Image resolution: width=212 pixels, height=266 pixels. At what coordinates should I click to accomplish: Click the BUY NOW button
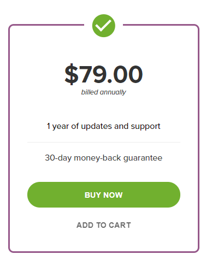104,194
